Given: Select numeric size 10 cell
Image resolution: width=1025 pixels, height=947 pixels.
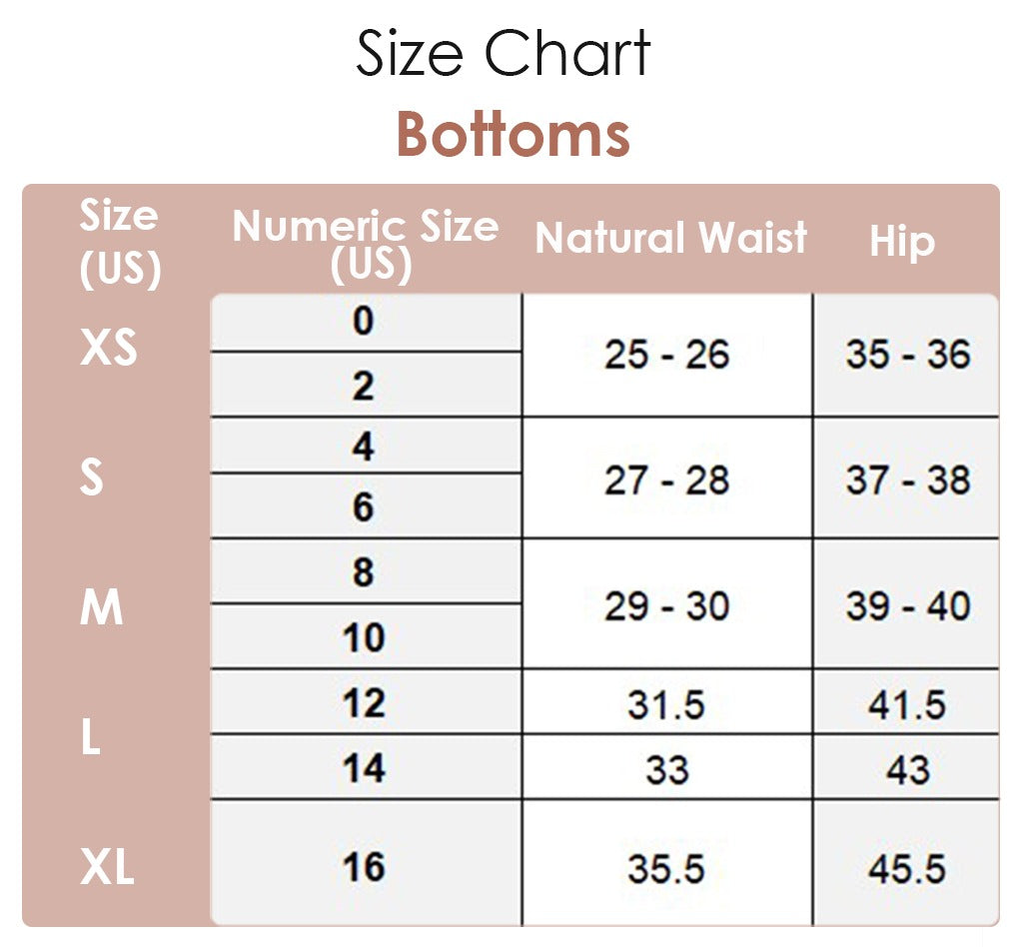Looking at the screenshot, I should click(364, 637).
